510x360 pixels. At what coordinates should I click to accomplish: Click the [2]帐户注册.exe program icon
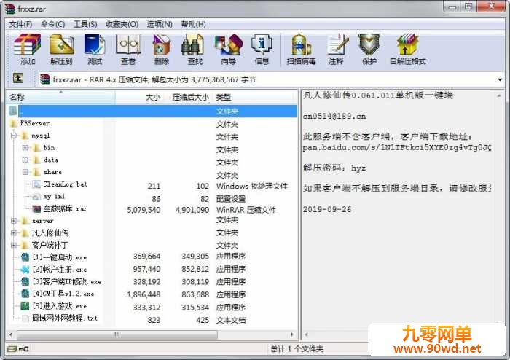coord(25,270)
